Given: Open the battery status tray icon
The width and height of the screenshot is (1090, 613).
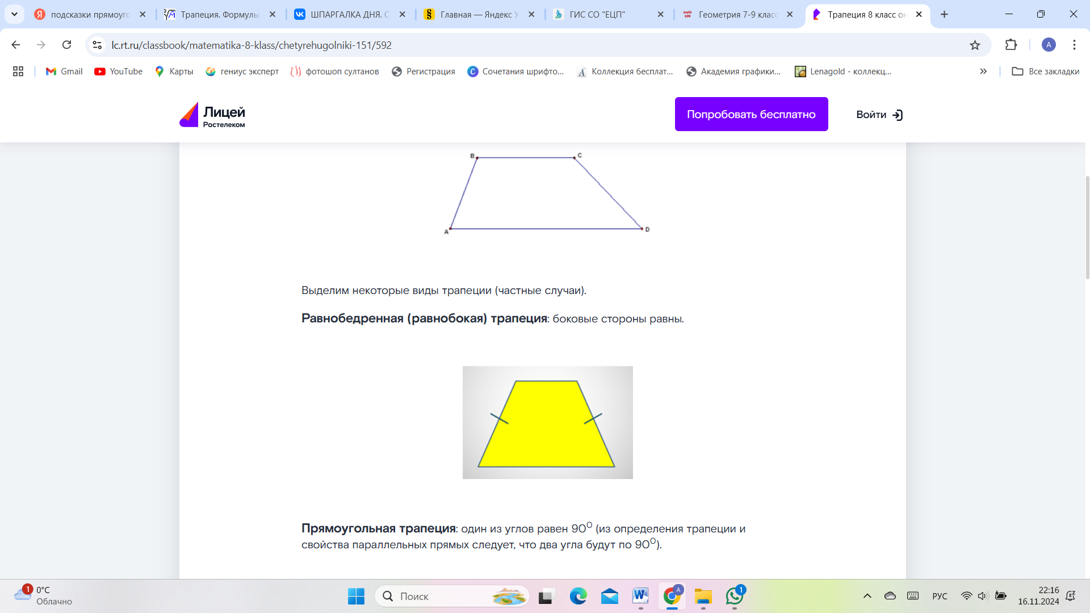Looking at the screenshot, I should point(1001,596).
